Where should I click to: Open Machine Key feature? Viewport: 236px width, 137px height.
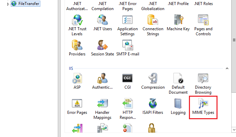tap(178, 22)
